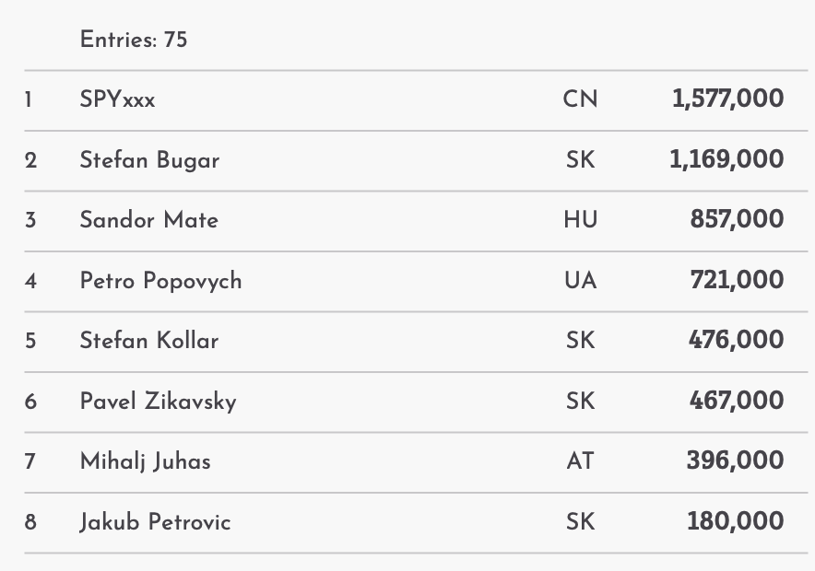Select Mihalj Juhas in the table
Image resolution: width=815 pixels, height=571 pixels.
pos(145,461)
